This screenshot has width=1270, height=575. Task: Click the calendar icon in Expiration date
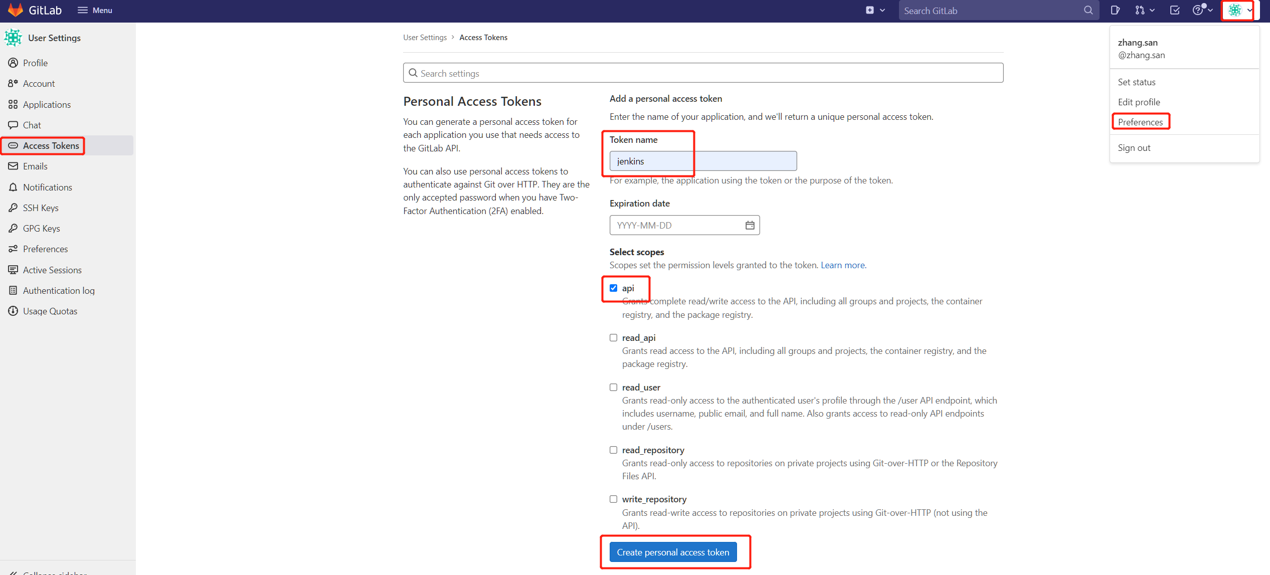pyautogui.click(x=750, y=225)
